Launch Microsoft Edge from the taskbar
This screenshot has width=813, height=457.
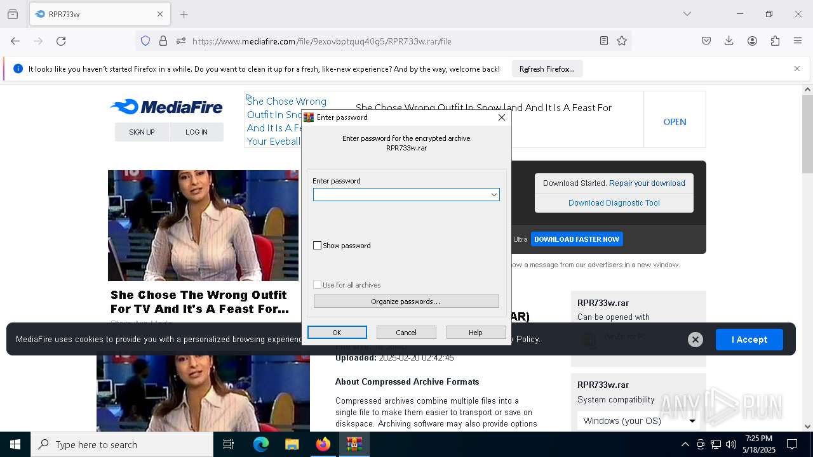[261, 444]
